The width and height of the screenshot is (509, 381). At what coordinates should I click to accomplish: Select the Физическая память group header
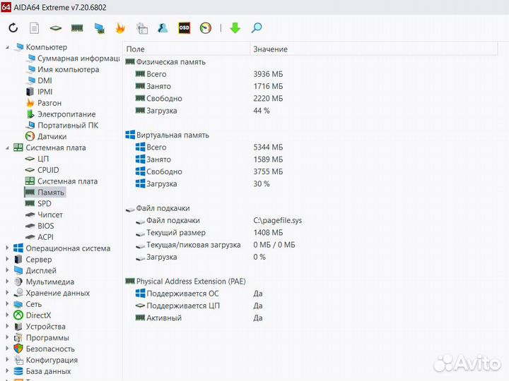pos(165,62)
